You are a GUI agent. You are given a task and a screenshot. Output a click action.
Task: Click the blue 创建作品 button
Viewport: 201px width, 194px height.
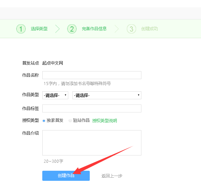pos(66,176)
